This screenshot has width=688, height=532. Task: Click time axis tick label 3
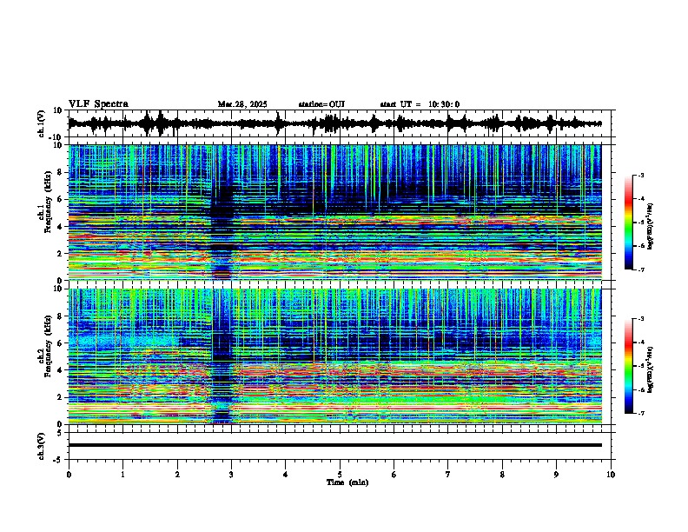[231, 475]
